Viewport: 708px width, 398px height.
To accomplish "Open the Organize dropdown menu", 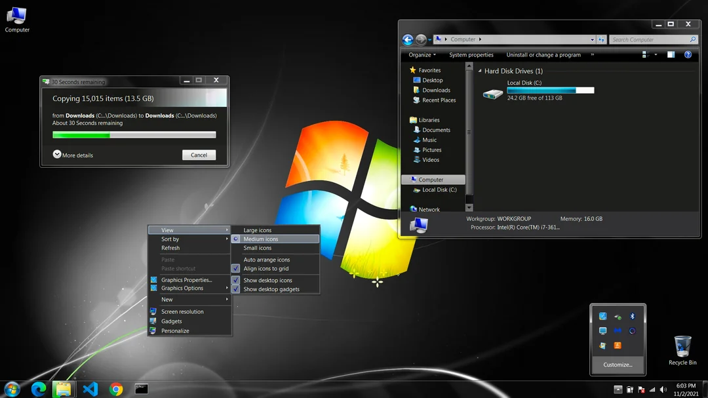I will click(422, 54).
